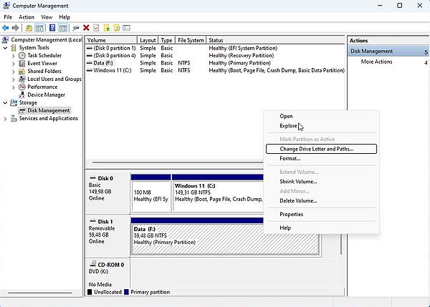Viewport: 430px width, 307px height.
Task: Click More Actions in the Actions pane
Action: (376, 62)
